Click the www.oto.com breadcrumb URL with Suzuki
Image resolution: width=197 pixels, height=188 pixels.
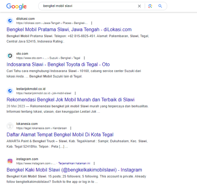[48, 58]
